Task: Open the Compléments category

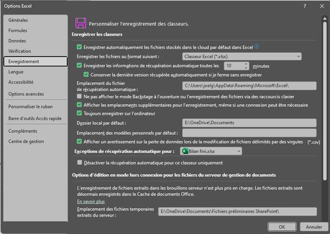Action: [35, 131]
